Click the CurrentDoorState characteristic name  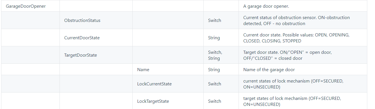[82, 38]
